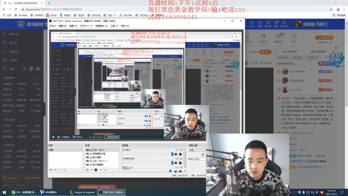Click the transition duration 300ms field
This screenshot has width=348, height=196.
(x=199, y=159)
